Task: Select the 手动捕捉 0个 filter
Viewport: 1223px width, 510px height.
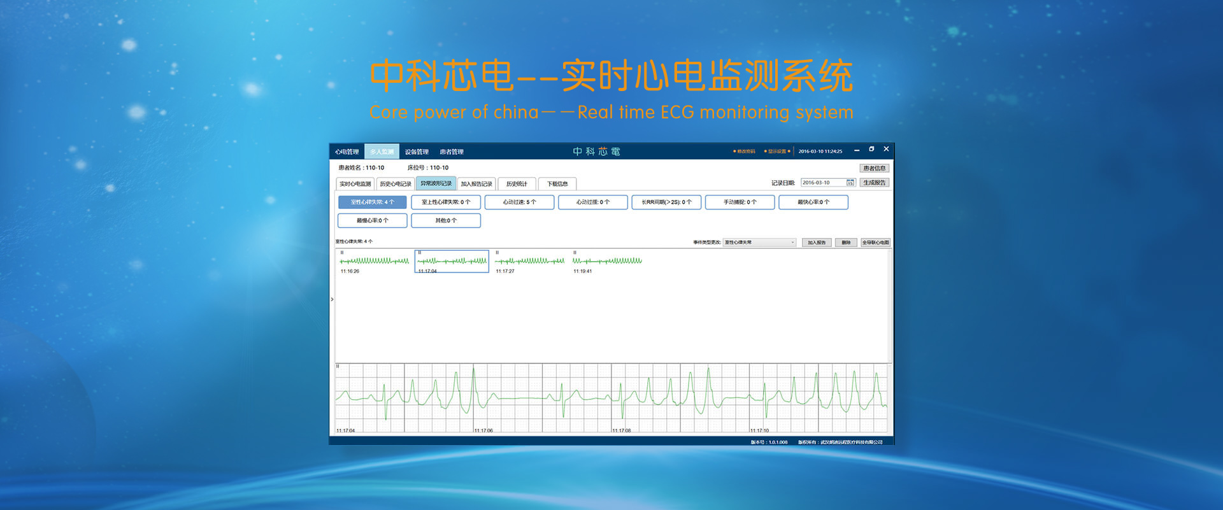Action: [740, 202]
